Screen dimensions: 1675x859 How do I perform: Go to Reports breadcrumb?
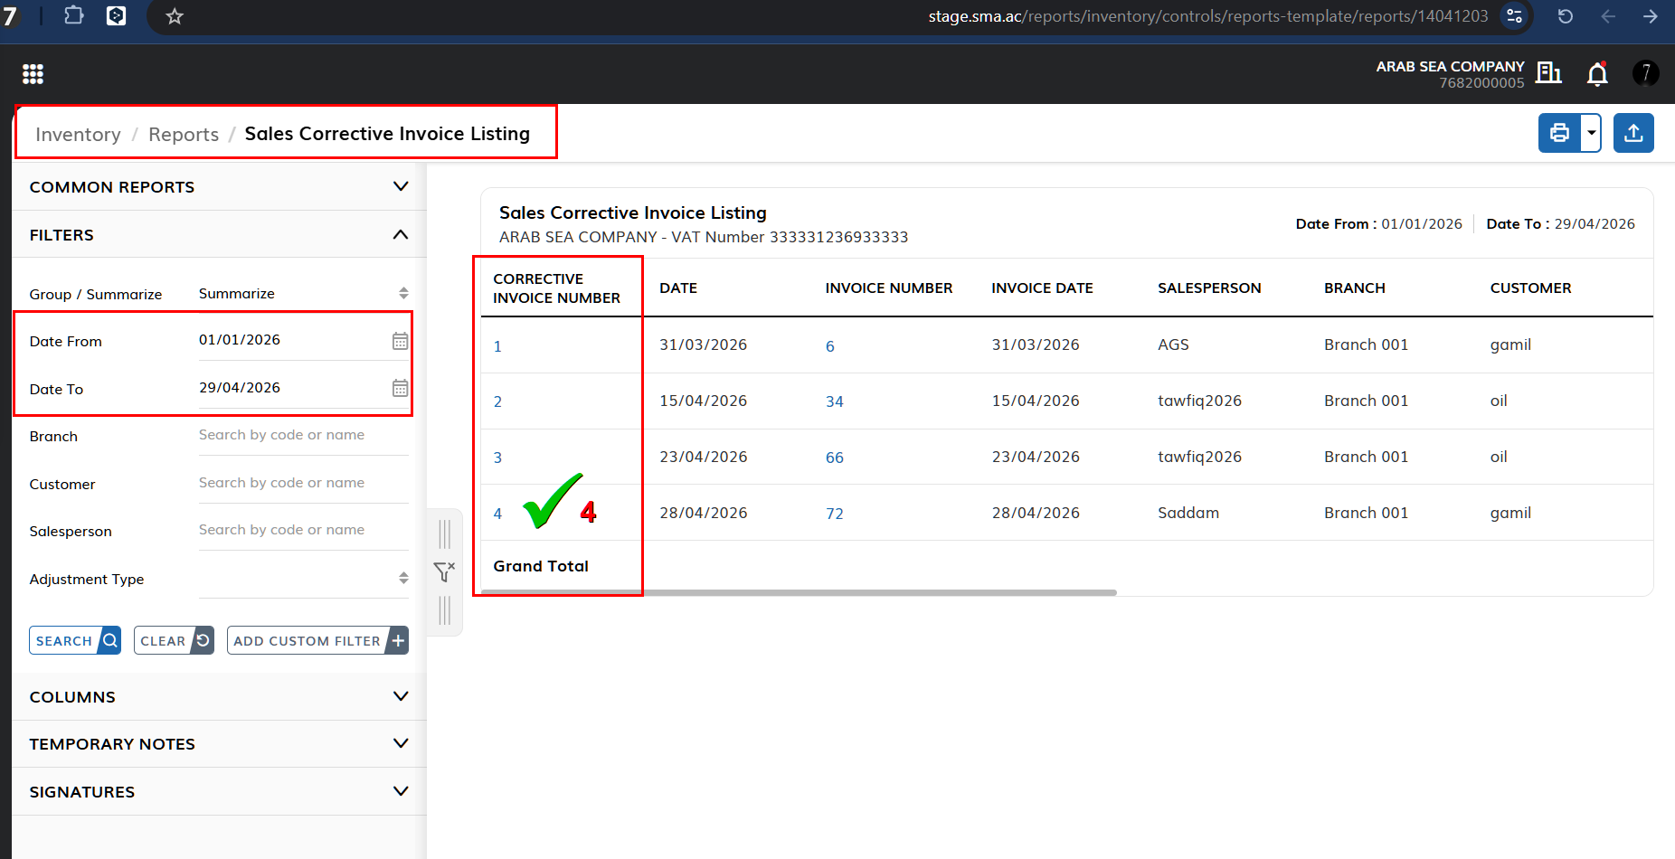[x=184, y=135]
